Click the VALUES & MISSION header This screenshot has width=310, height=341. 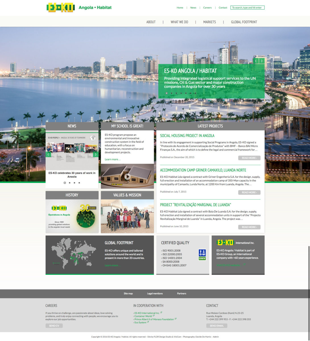click(127, 195)
